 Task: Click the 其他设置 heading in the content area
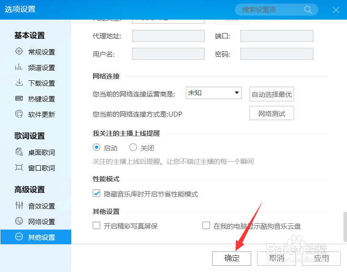(x=106, y=212)
